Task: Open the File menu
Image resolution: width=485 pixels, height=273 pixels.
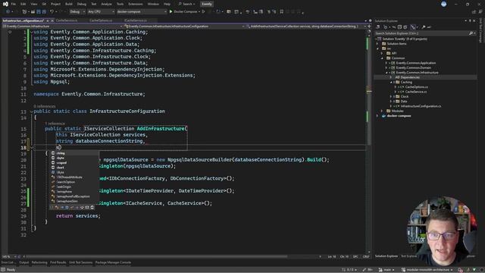Action: click(14, 4)
